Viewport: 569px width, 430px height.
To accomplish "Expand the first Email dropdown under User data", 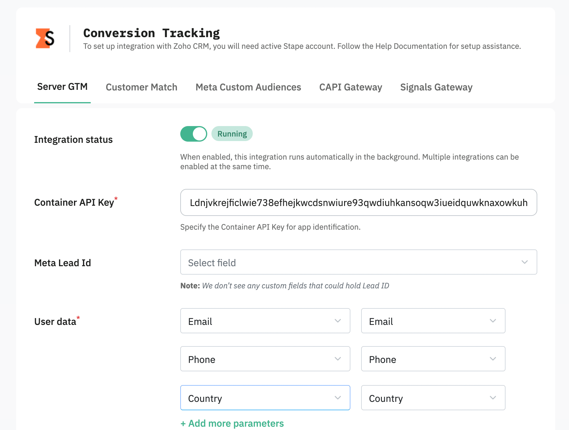I will click(265, 321).
